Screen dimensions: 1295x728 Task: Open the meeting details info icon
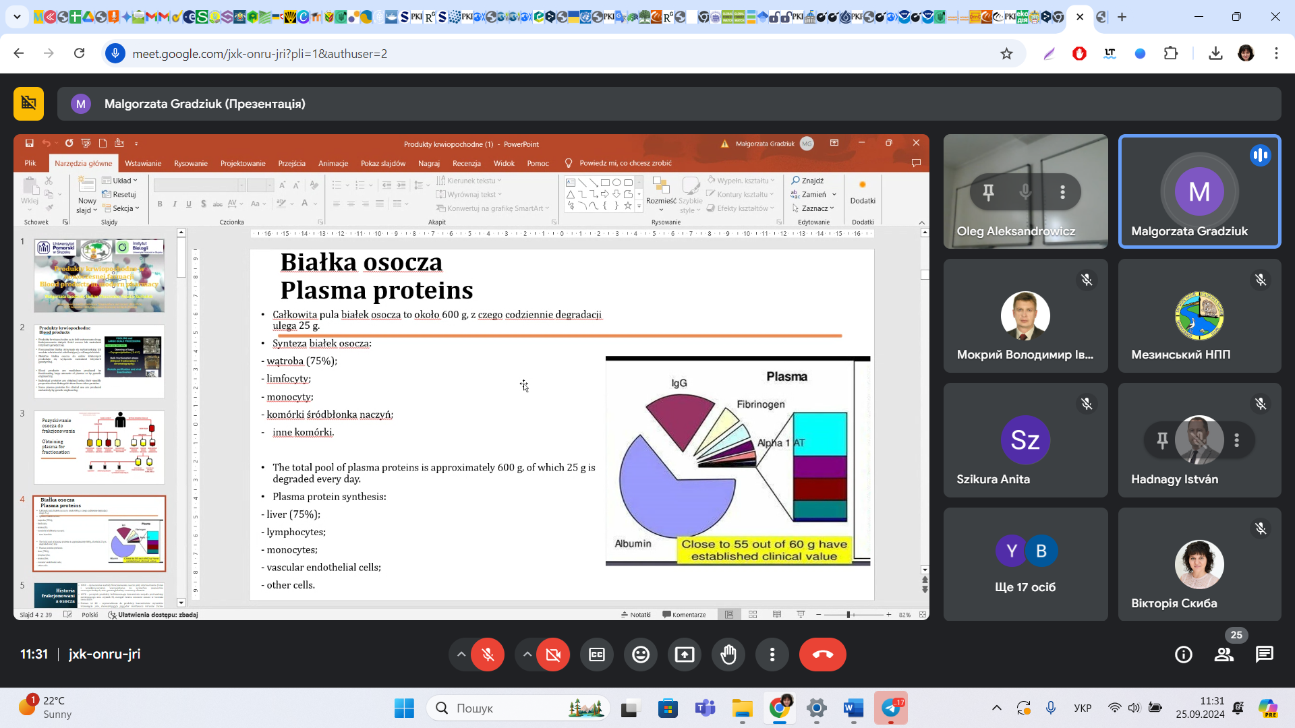[1184, 655]
